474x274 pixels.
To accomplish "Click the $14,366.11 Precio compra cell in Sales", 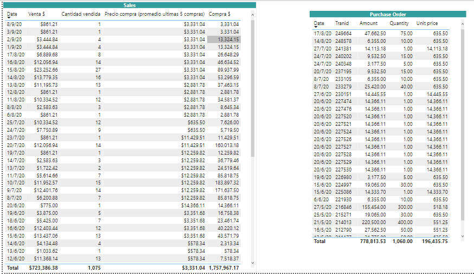I will tap(193, 205).
